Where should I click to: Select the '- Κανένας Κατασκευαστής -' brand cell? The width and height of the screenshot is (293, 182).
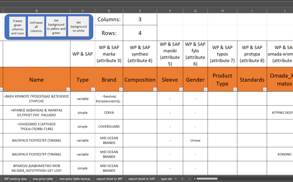coord(109,99)
